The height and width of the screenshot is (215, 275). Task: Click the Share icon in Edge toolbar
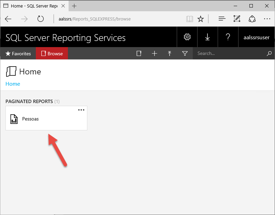point(252,19)
